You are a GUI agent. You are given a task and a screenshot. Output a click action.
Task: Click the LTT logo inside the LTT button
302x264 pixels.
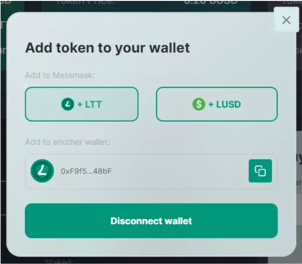pos(68,104)
